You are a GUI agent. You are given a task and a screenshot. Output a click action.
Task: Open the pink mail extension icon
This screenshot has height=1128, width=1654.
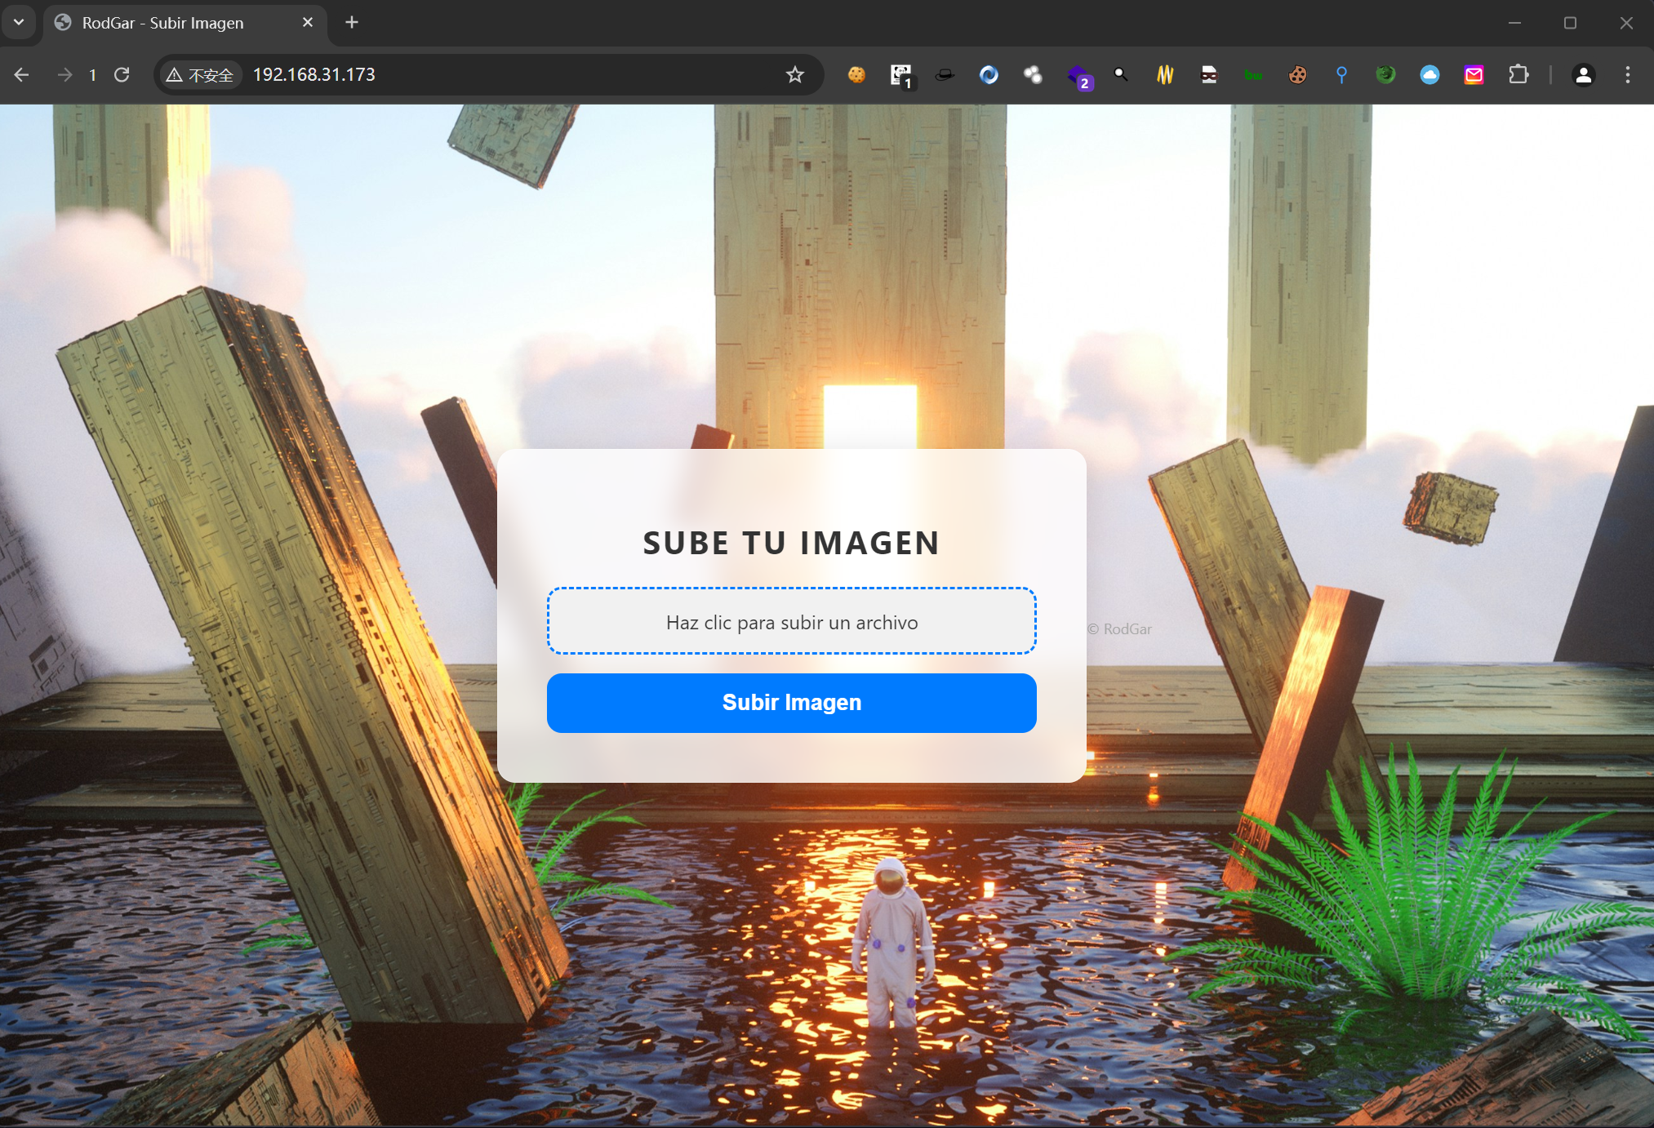(x=1474, y=75)
